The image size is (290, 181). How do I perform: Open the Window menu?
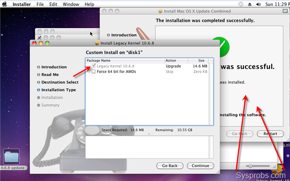coord(71,4)
